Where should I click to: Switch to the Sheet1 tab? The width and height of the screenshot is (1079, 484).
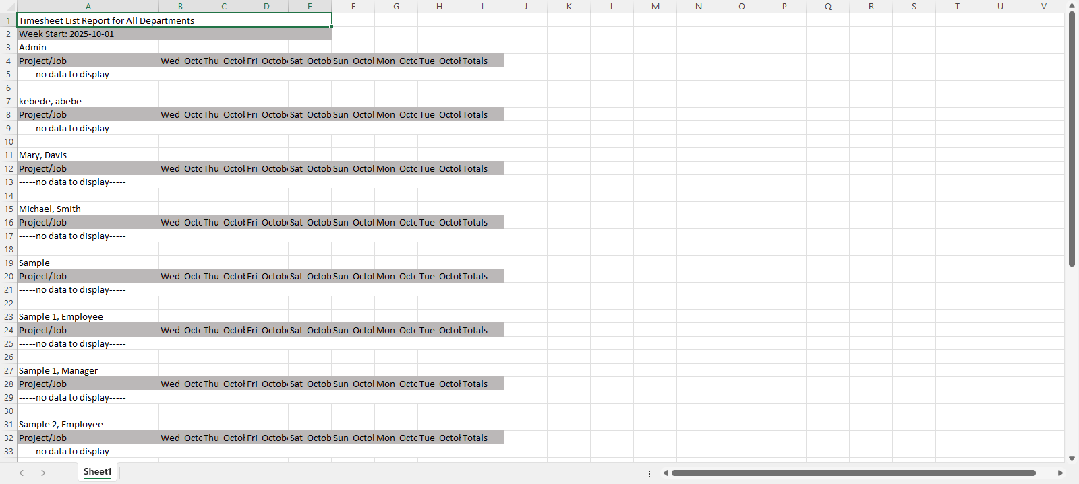(97, 472)
